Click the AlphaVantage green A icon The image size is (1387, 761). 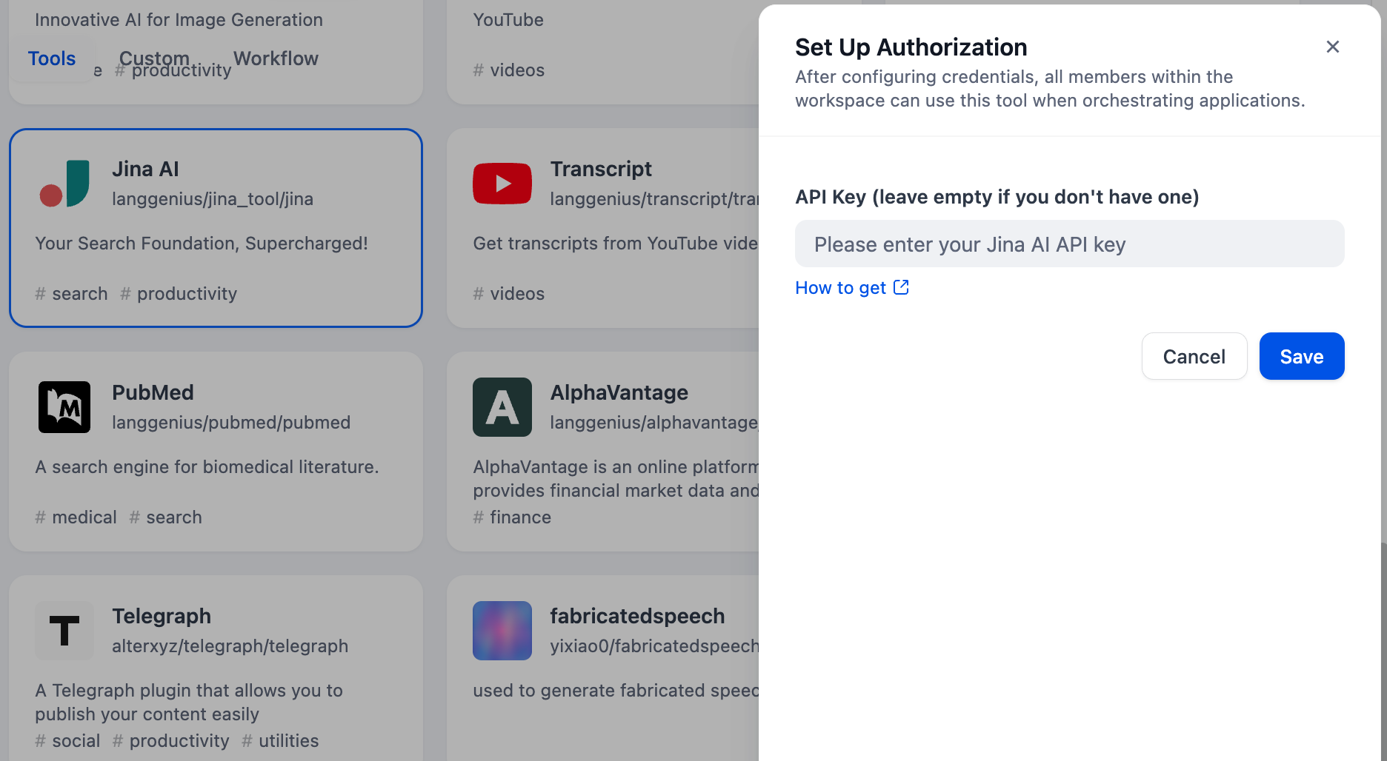pyautogui.click(x=502, y=407)
